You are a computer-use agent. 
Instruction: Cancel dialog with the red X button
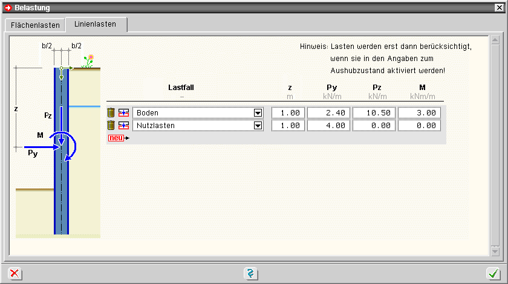pyautogui.click(x=15, y=274)
